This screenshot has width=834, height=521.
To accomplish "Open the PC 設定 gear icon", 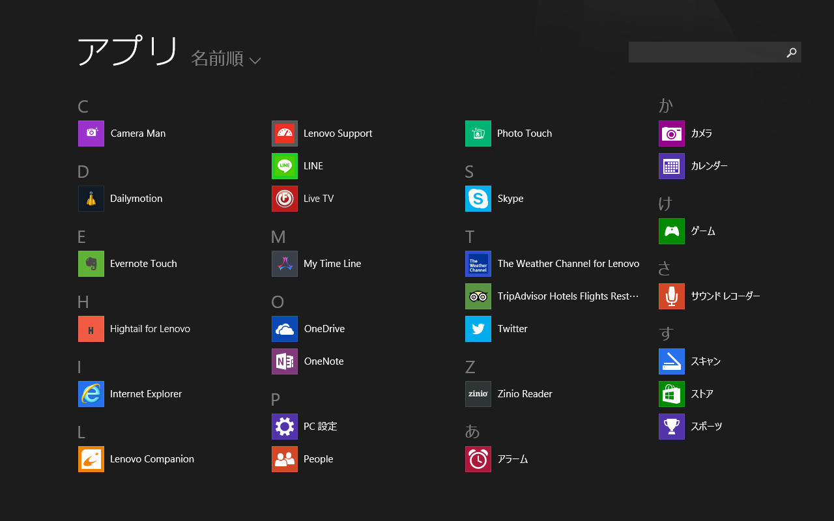I will pyautogui.click(x=285, y=427).
